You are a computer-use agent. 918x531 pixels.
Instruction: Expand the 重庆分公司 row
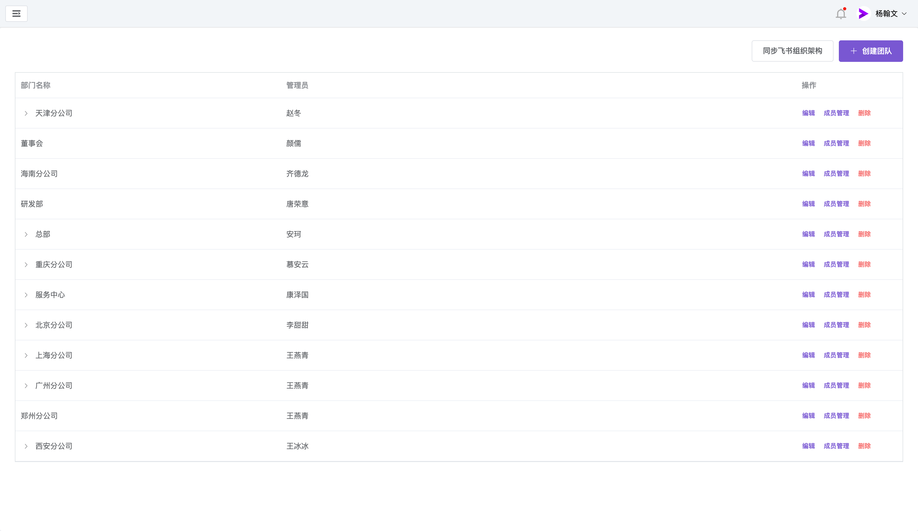pos(26,264)
